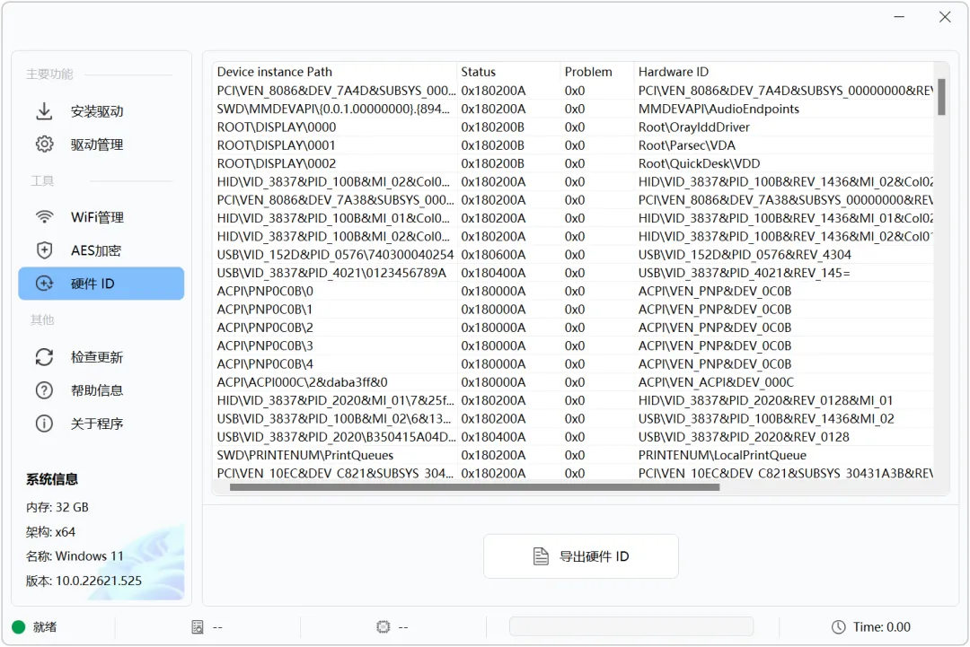Click the Root\Parsec\VDA hardware ID
This screenshot has width=970, height=647.
pos(687,145)
